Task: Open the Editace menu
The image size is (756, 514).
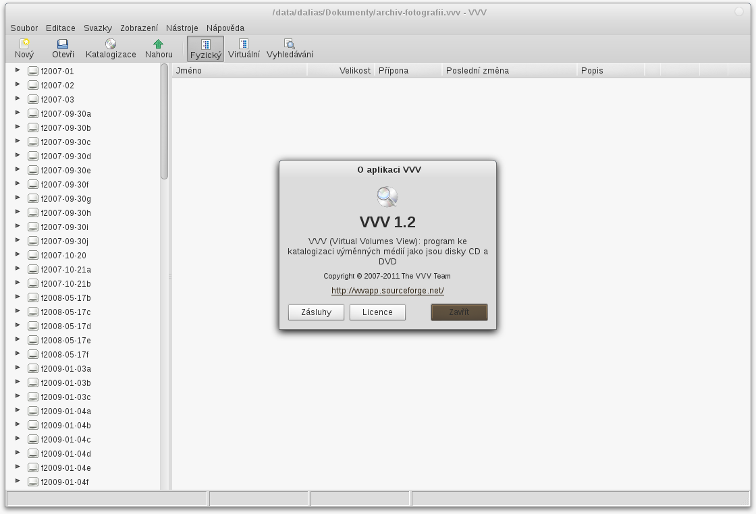Action: pos(61,28)
